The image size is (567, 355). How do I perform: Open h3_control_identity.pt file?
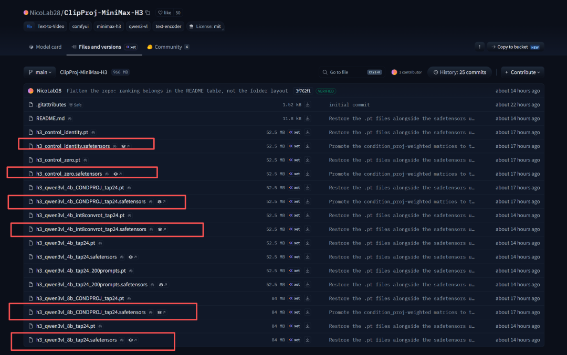62,133
